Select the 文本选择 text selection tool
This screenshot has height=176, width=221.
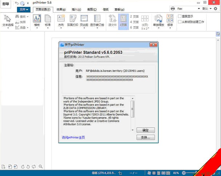(8, 21)
